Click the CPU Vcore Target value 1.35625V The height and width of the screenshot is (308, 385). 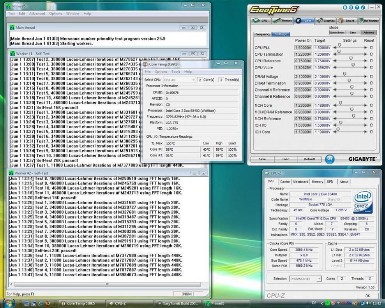coord(322,67)
